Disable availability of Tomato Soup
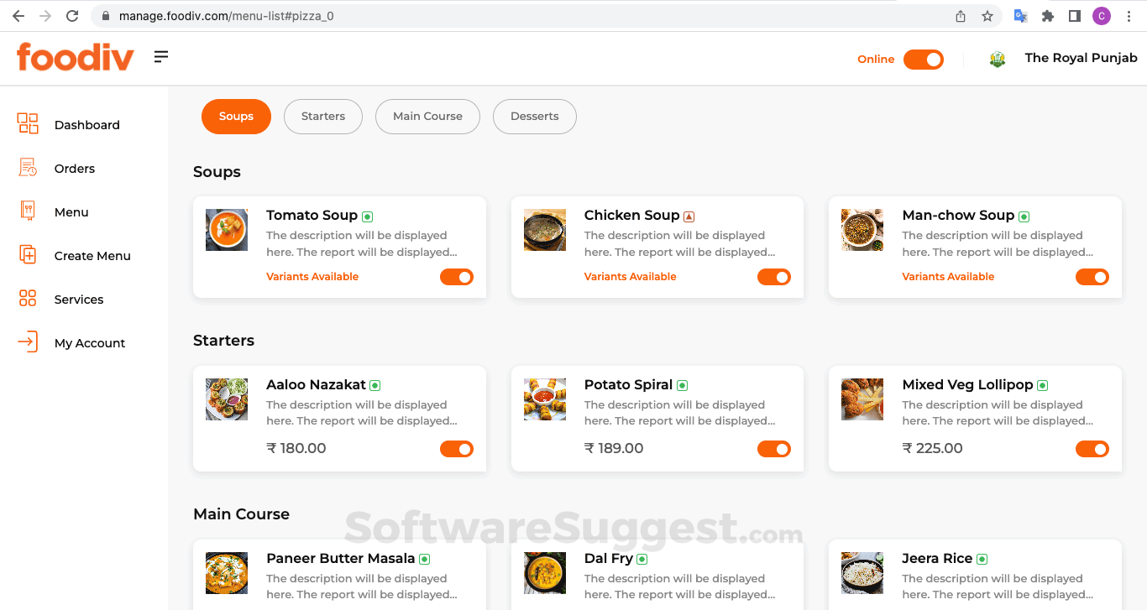 point(456,276)
